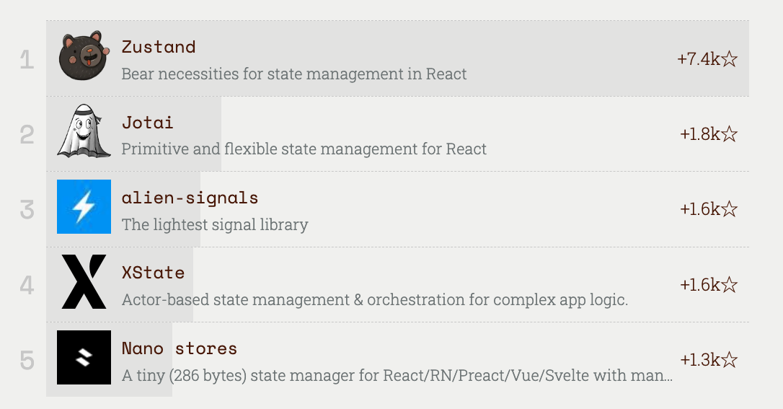Click the truncated Nano stores description
Screen dimensions: 783x409
tap(397, 375)
